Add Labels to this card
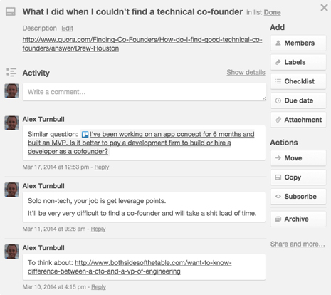Image resolution: width=331 pixels, height=295 pixels. (x=298, y=62)
